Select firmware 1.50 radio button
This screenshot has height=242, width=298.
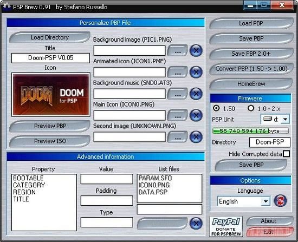pyautogui.click(x=216, y=108)
